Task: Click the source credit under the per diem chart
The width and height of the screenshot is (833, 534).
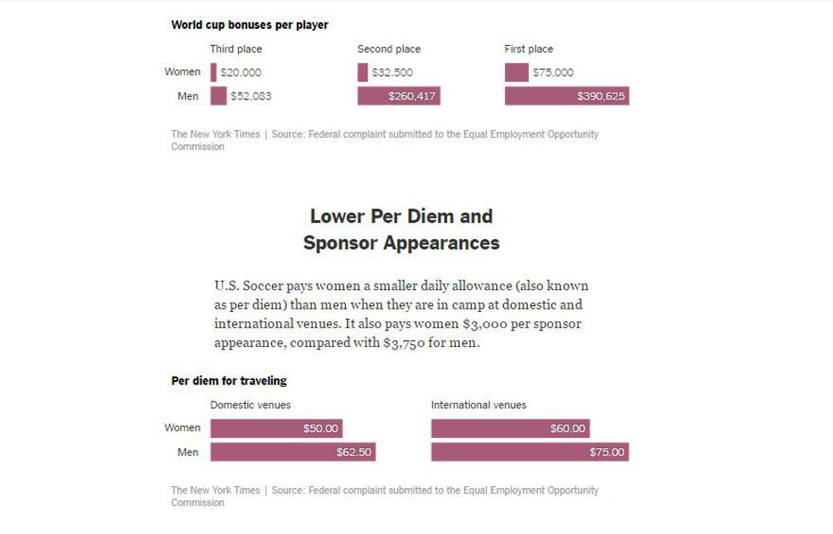Action: (x=384, y=497)
